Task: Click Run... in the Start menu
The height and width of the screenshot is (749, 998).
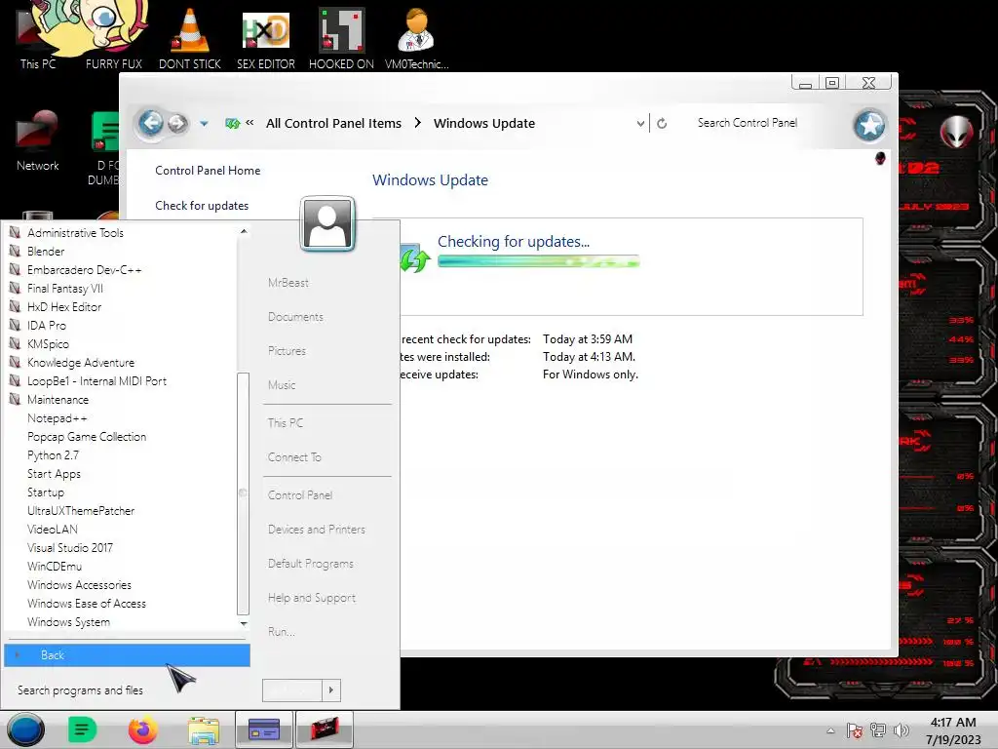Action: (x=282, y=632)
